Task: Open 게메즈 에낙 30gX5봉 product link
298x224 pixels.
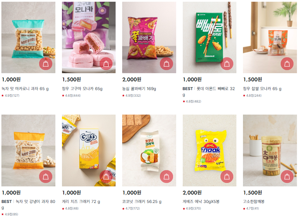Action: (x=201, y=202)
